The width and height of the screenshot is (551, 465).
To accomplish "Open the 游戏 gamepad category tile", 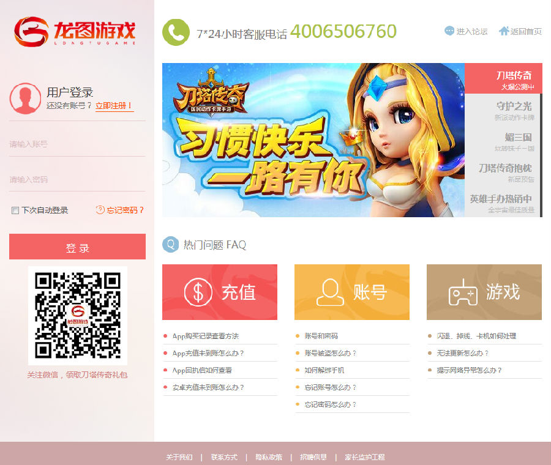I will (484, 292).
